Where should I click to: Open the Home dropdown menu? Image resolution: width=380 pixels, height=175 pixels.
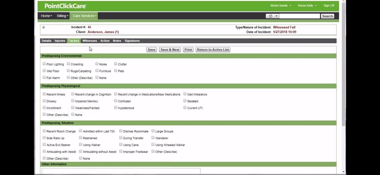coord(47,16)
